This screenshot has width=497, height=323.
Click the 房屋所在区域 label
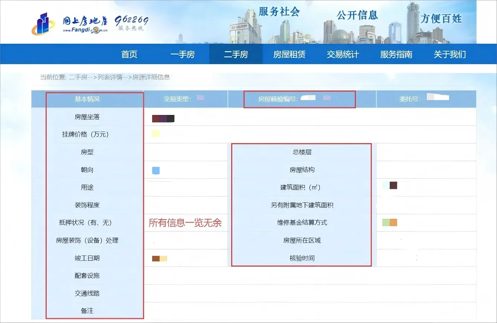click(302, 240)
